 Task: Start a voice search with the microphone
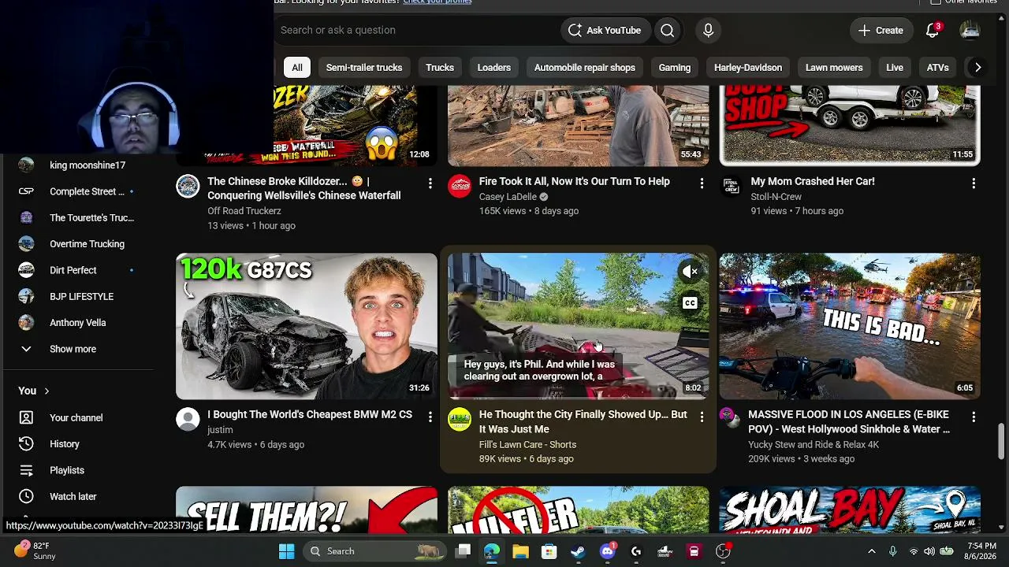(708, 30)
